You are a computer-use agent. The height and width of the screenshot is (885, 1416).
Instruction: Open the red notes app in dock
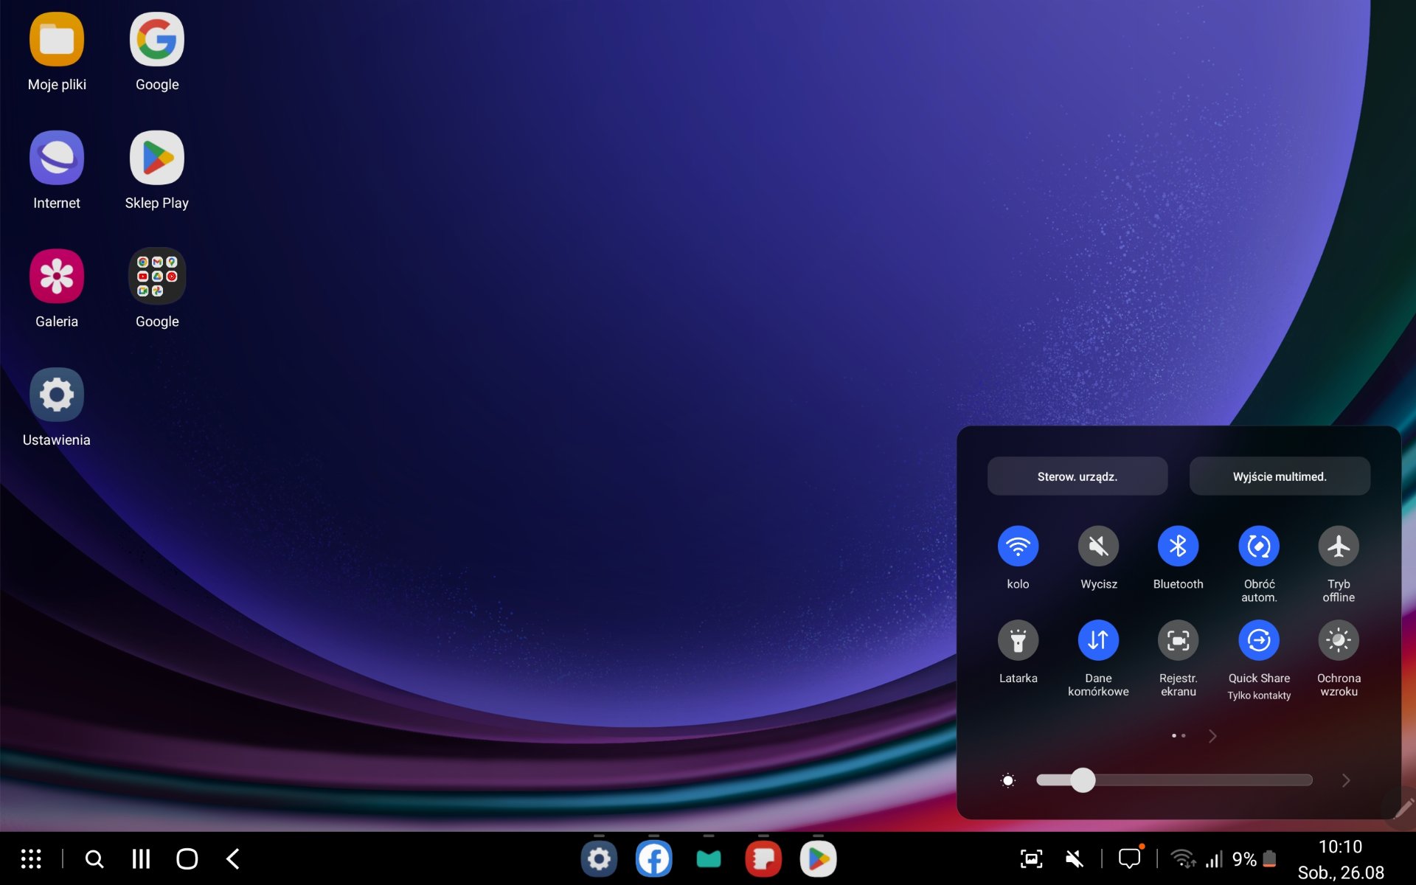coord(763,858)
